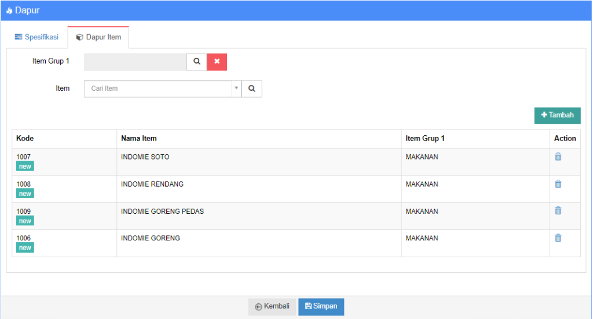The image size is (593, 319).
Task: Click magnifier button next to Item field
Action: click(252, 88)
